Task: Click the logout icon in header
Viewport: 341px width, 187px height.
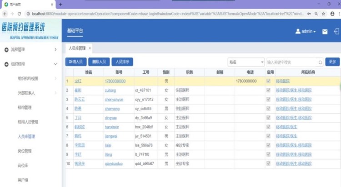Action: point(336,32)
